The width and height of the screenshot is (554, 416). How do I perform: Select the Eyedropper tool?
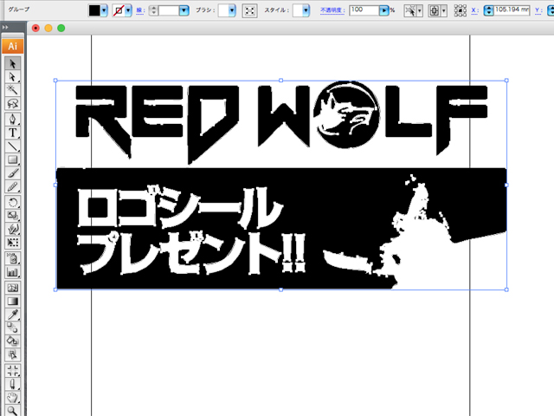(x=13, y=314)
